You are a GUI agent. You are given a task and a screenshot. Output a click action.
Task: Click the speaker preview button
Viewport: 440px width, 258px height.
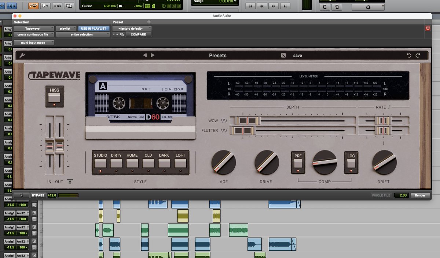click(21, 195)
